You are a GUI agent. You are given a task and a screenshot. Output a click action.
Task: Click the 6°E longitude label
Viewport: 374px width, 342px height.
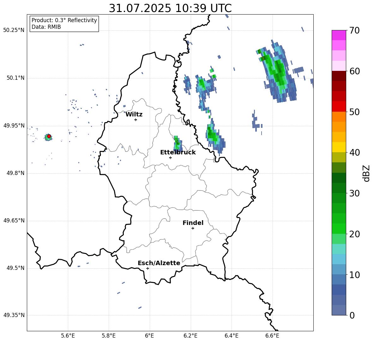[149, 336]
